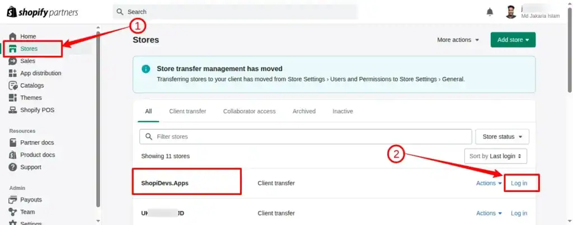Click the user profile avatar
The height and width of the screenshot is (225, 573).
[x=510, y=12]
